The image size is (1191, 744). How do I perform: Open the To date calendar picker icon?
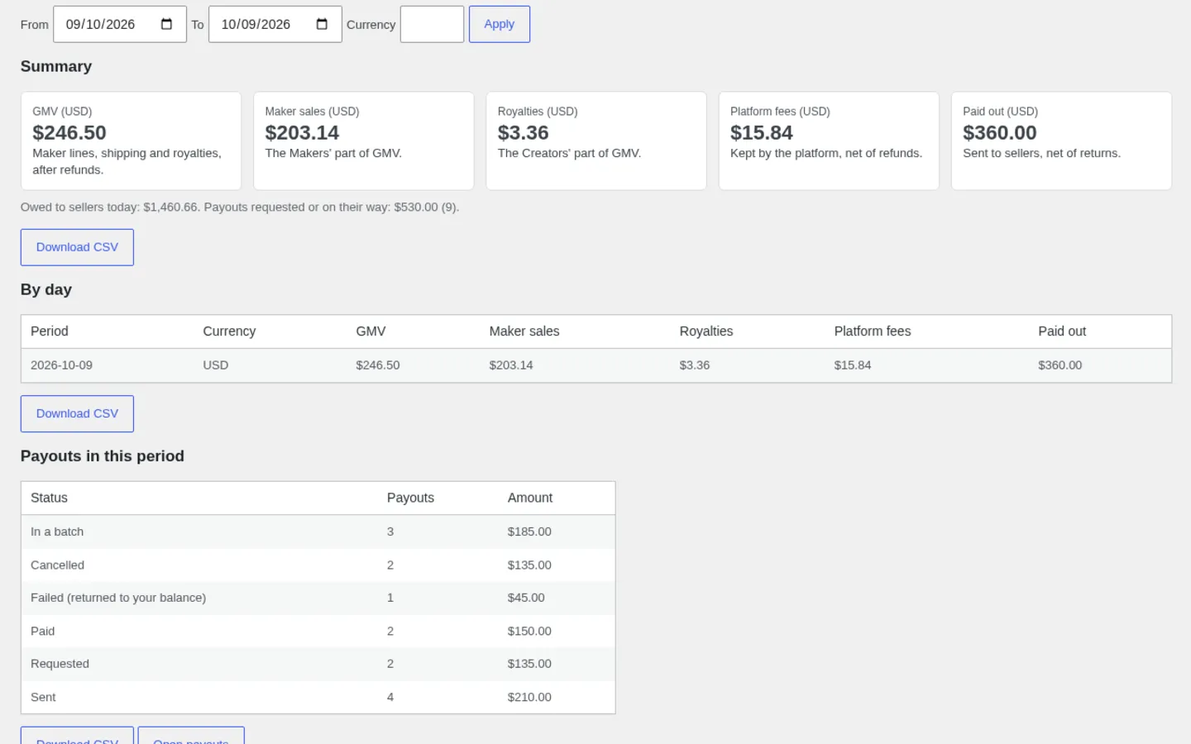click(x=322, y=24)
